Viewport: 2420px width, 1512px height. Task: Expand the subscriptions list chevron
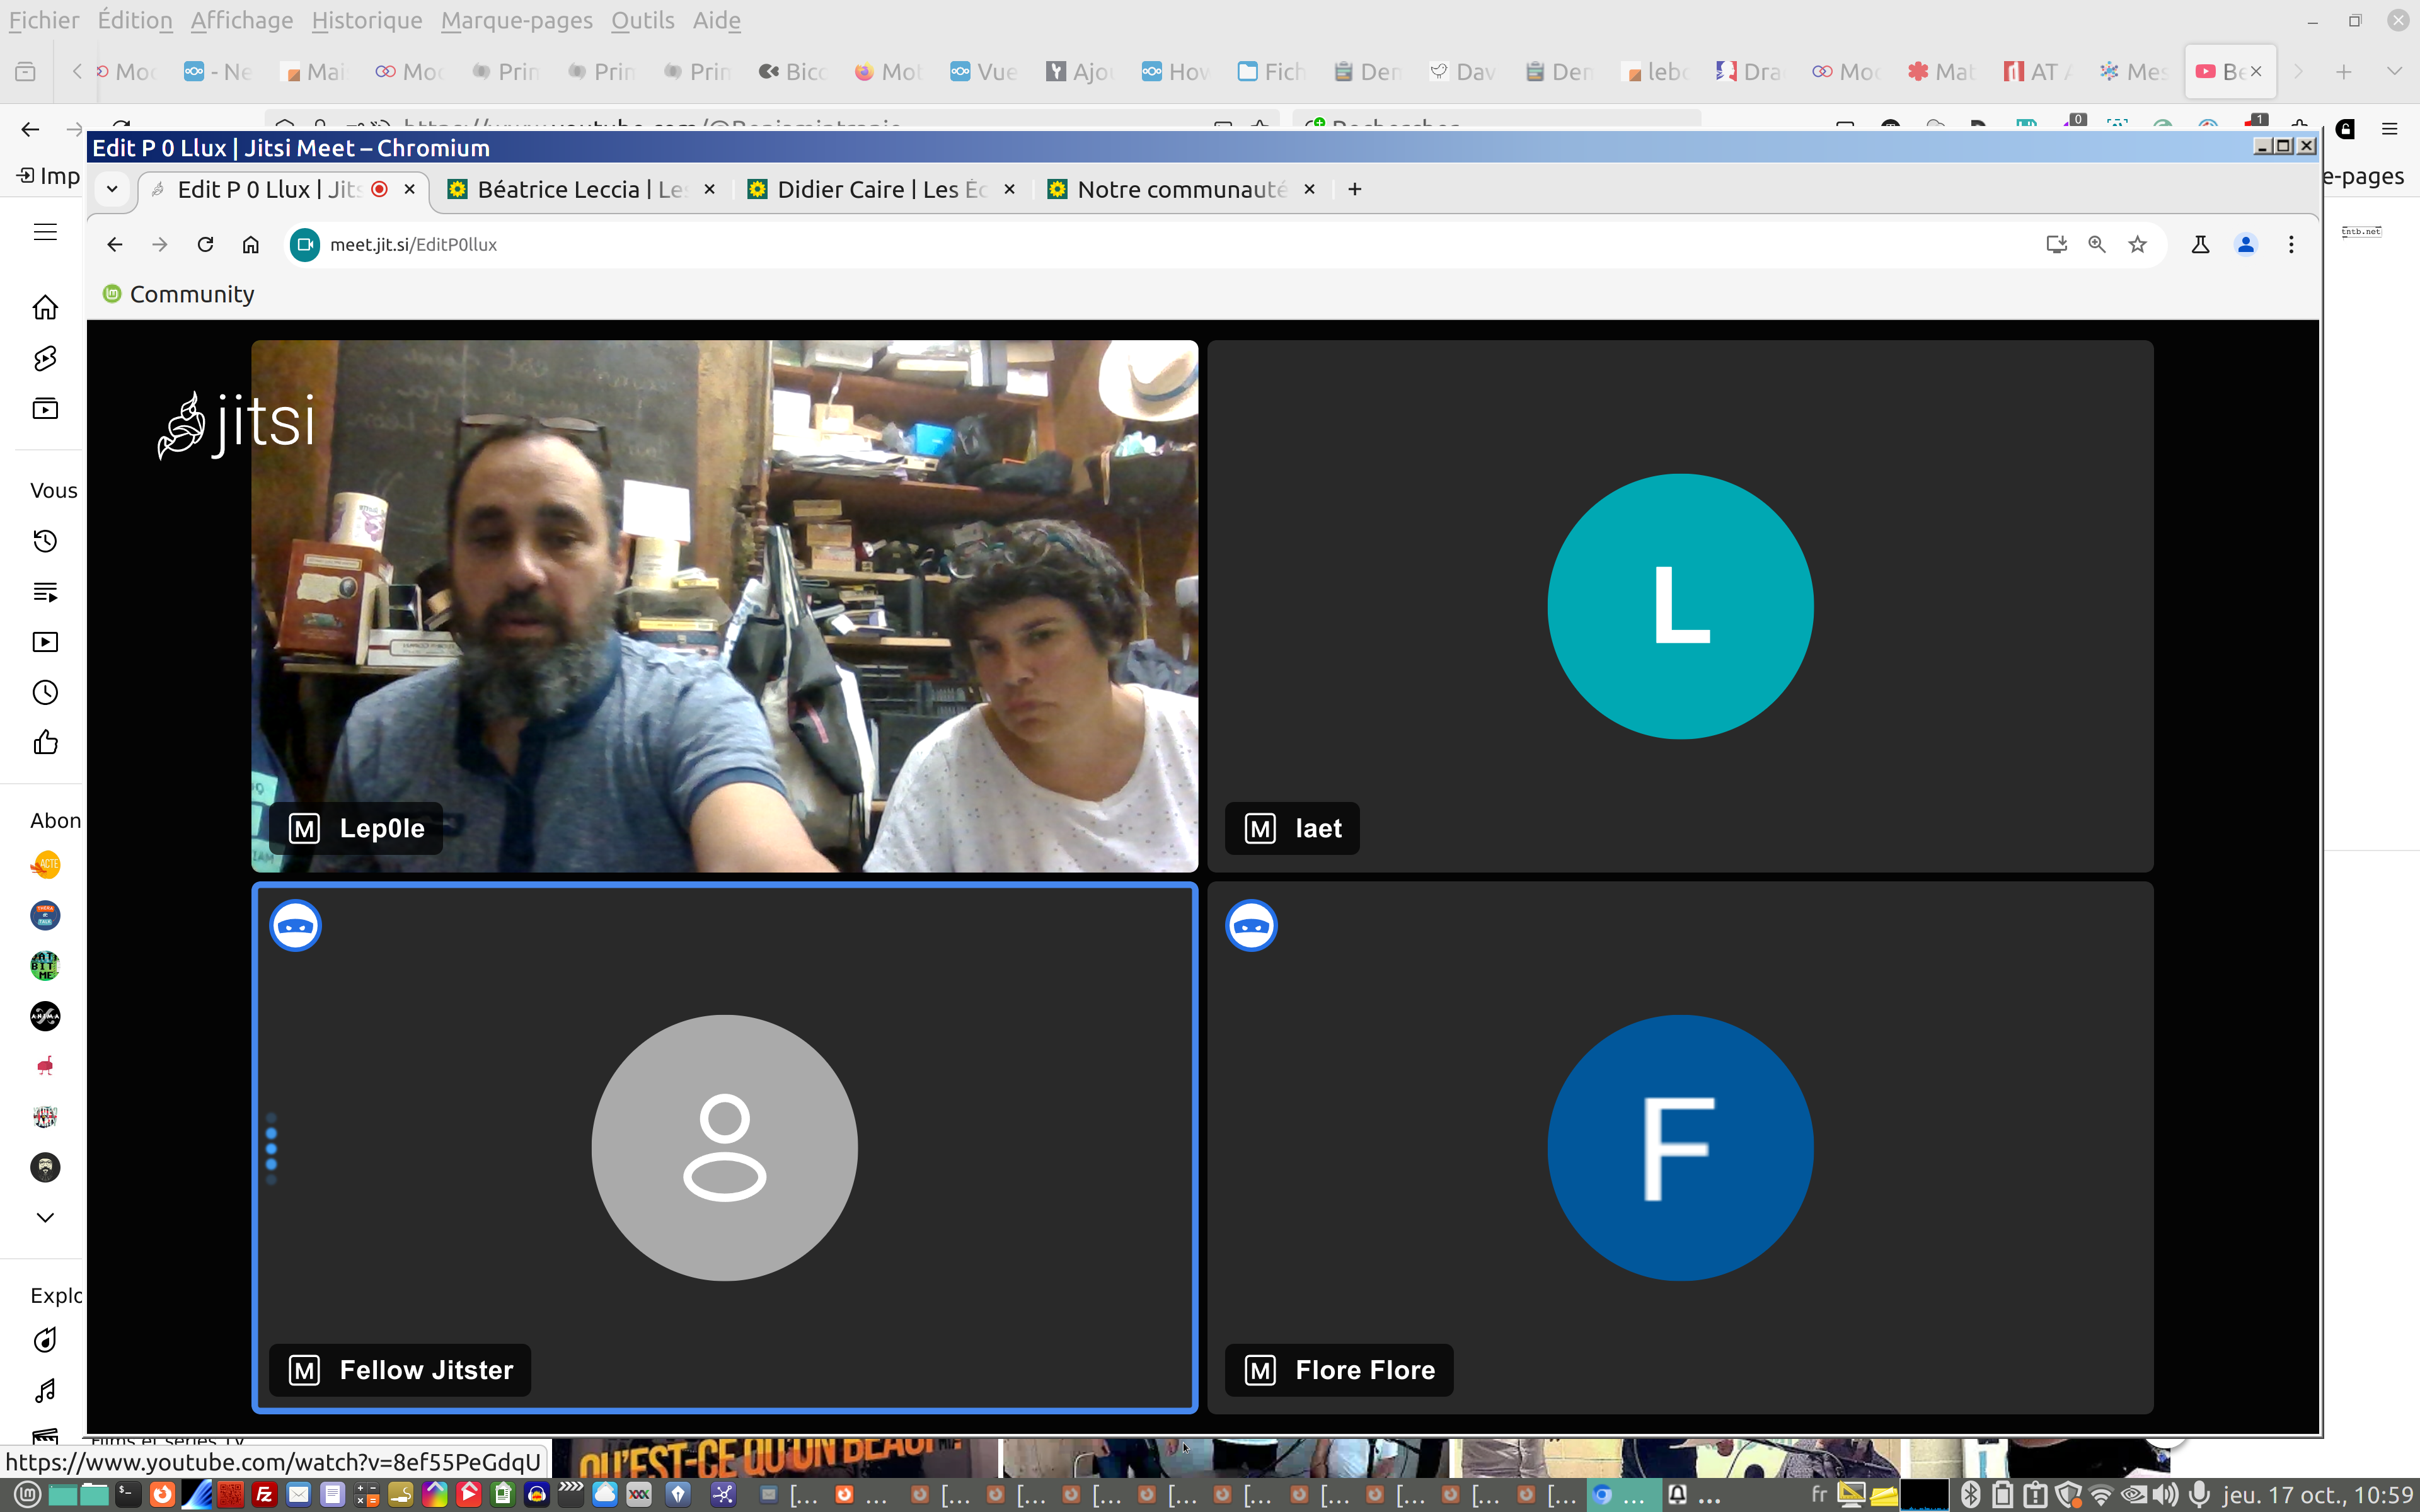click(x=45, y=1217)
